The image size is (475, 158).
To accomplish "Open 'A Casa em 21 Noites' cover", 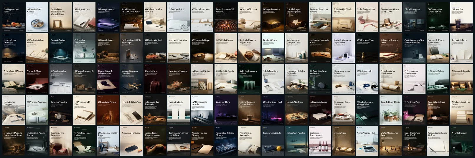I will (x=202, y=79).
